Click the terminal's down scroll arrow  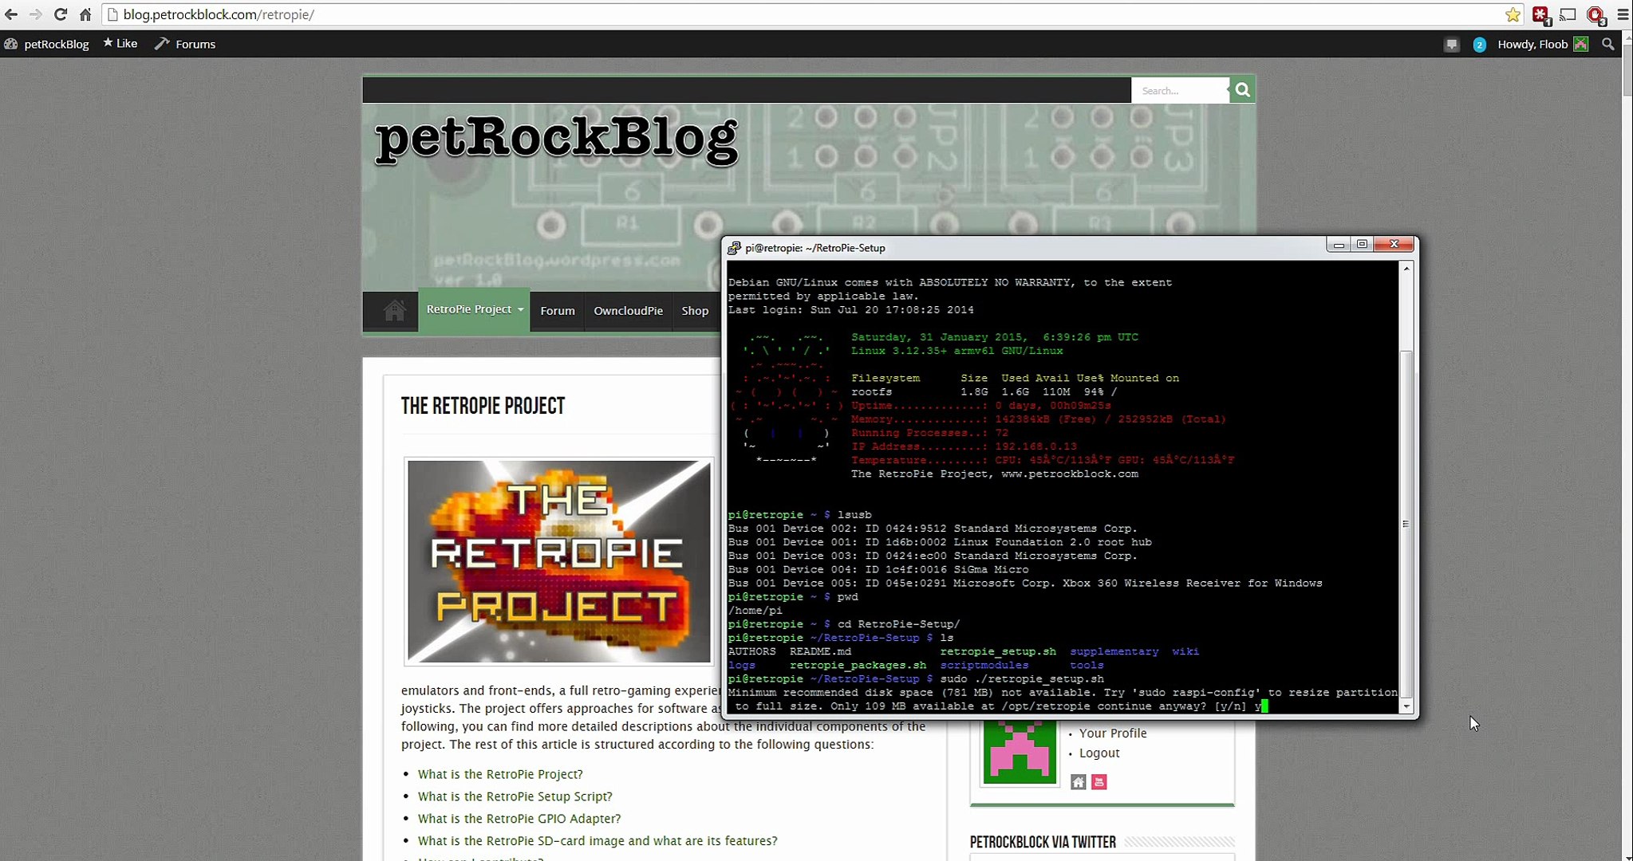[1406, 707]
